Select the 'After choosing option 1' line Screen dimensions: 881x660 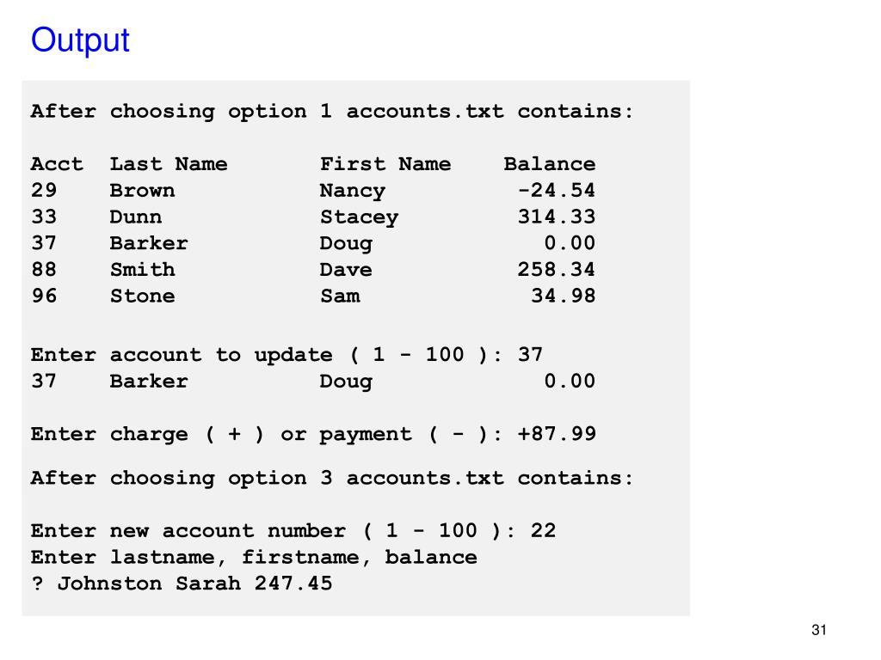pyautogui.click(x=332, y=111)
